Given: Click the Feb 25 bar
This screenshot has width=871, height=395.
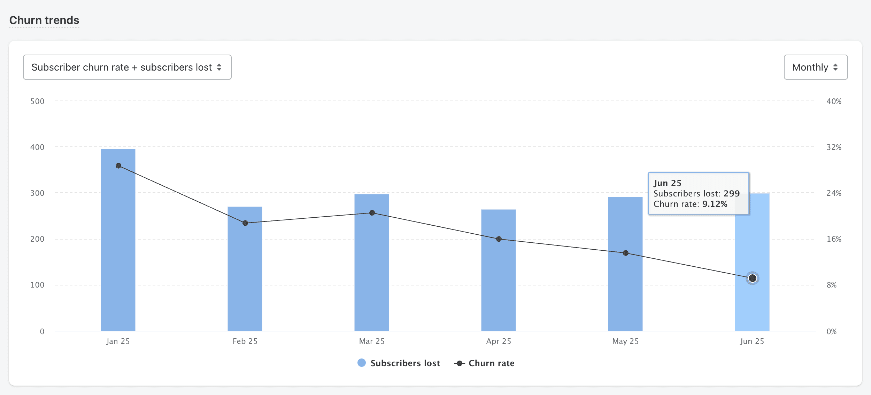Looking at the screenshot, I should [x=245, y=278].
